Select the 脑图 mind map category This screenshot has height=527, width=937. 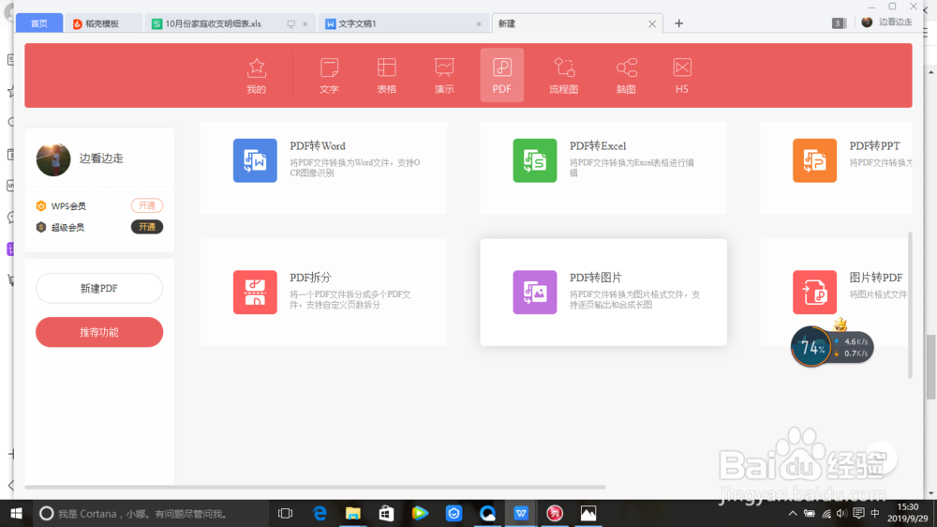626,76
